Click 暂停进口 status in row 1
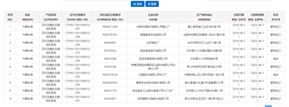Image resolution: width=289 pixels, height=107 pixels. point(276,27)
